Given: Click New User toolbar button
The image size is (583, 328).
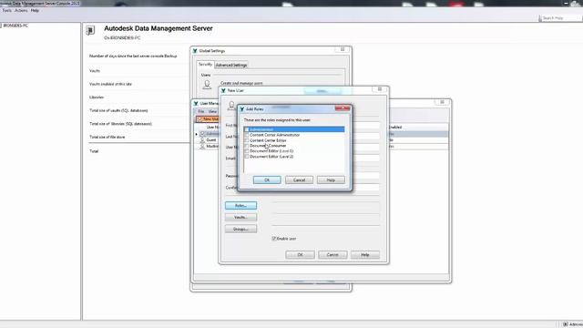Looking at the screenshot, I should (208, 119).
